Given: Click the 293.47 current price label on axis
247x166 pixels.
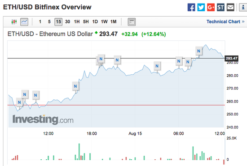Looking at the screenshot, I should [231, 58].
